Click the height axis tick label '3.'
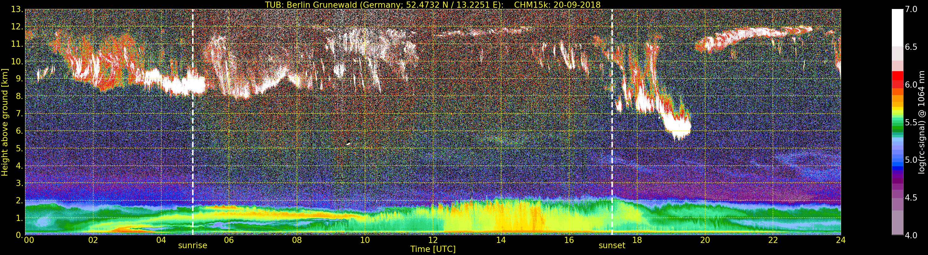 (x=19, y=183)
